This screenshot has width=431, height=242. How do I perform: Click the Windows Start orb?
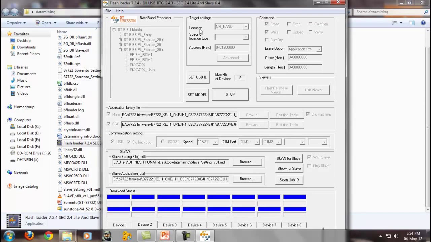pos(9,236)
